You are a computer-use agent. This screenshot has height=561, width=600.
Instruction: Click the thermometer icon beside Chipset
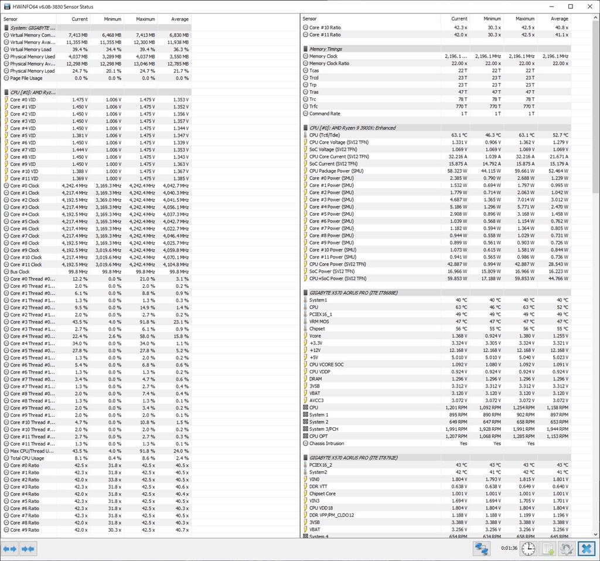[305, 328]
